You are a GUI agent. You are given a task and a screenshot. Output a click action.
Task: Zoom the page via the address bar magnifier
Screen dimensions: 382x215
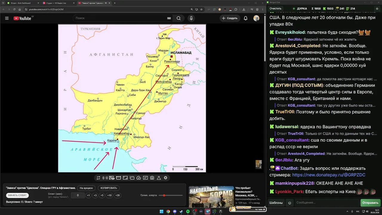point(192,9)
